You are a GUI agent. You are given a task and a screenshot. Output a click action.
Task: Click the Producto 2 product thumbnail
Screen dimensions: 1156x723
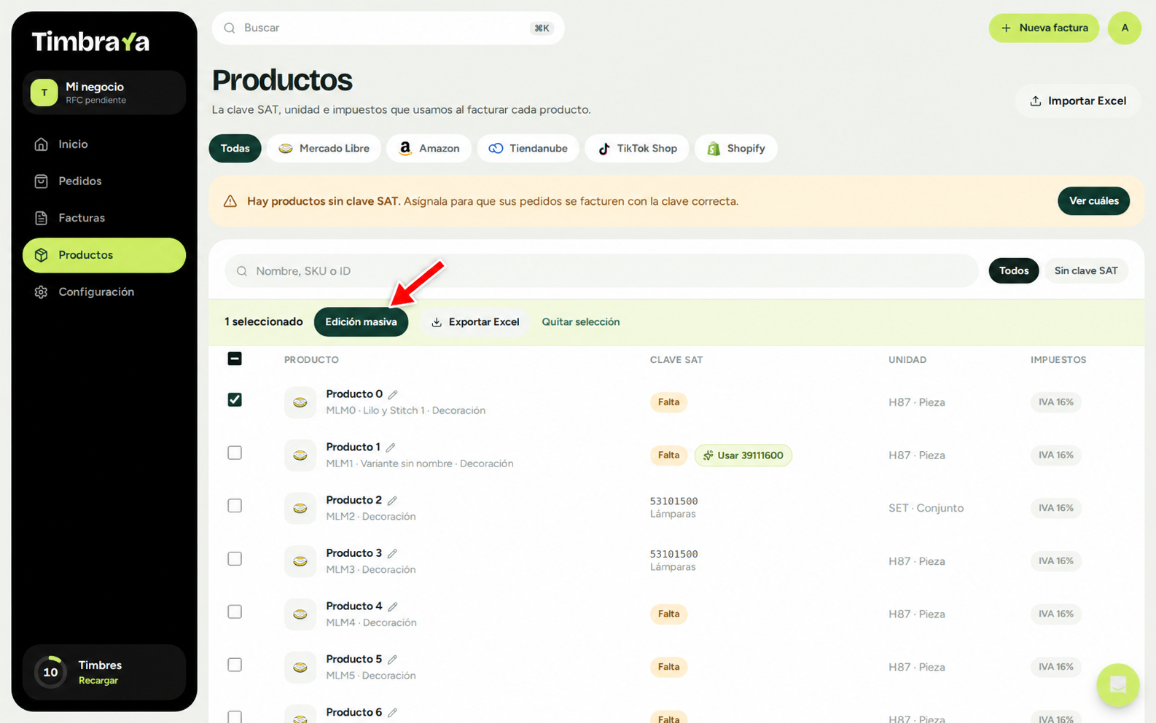[300, 508]
